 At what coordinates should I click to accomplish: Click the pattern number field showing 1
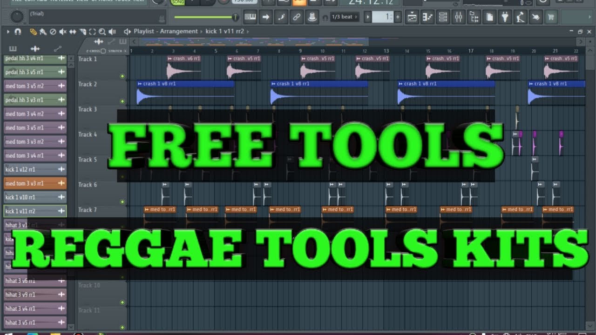(x=383, y=17)
